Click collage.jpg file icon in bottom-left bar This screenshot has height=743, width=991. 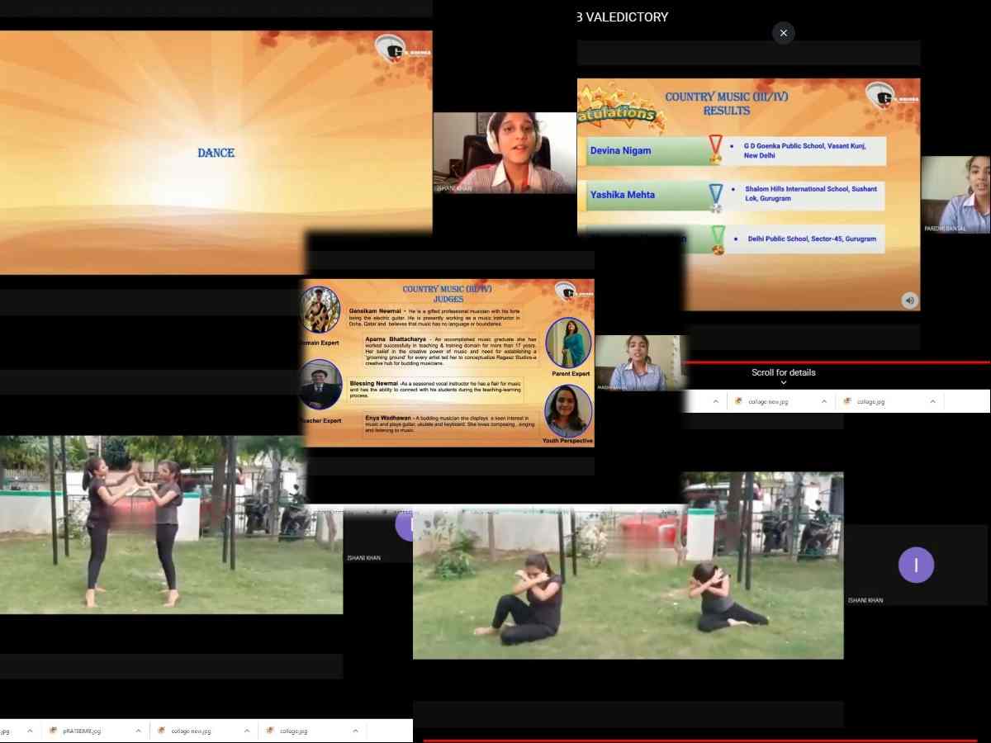pos(270,731)
